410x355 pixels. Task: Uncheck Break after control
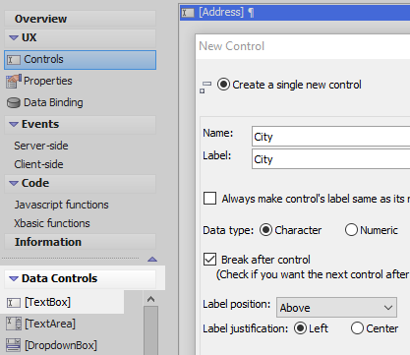coord(209,259)
